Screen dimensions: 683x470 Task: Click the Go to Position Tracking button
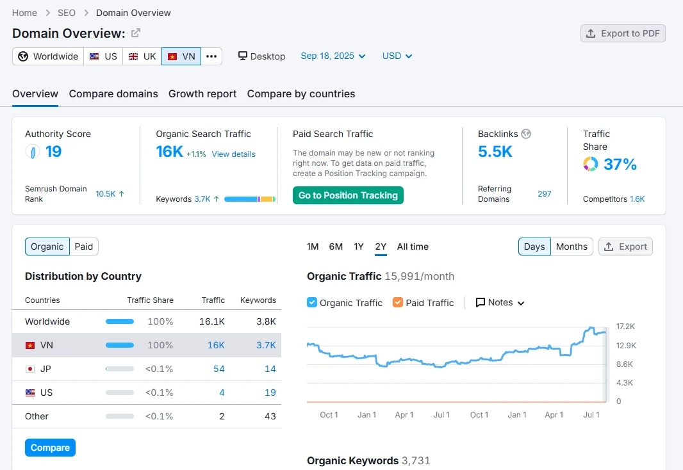point(348,195)
